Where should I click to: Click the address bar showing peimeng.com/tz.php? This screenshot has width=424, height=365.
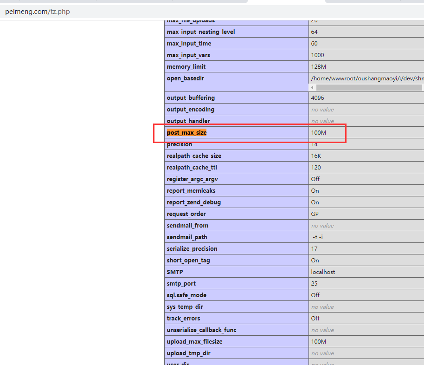[37, 12]
